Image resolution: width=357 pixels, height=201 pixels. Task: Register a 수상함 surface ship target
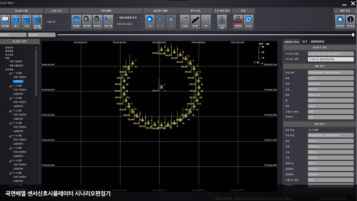[185, 22]
